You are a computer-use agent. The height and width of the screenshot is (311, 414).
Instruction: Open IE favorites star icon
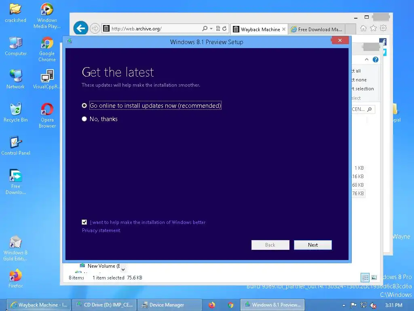coord(373,28)
